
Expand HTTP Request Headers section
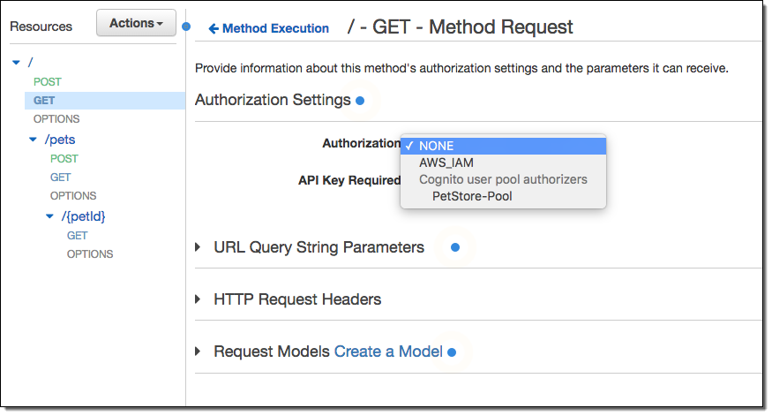coord(199,299)
